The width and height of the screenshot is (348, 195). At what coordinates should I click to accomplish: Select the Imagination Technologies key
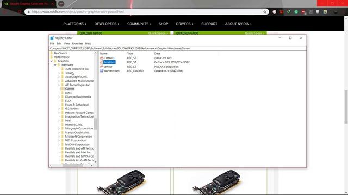tap(79, 116)
